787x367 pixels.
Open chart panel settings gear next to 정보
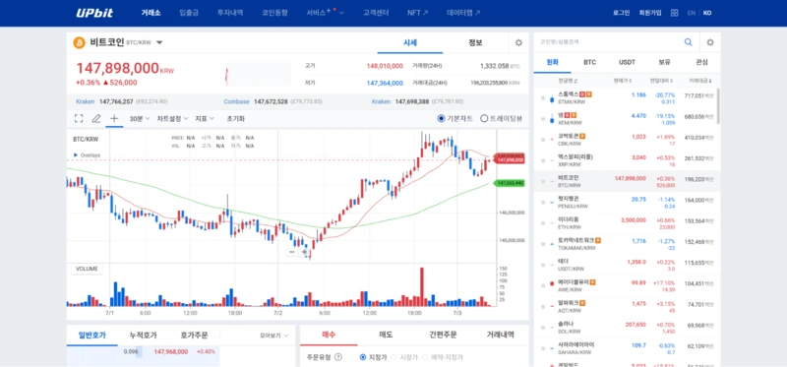tap(518, 42)
